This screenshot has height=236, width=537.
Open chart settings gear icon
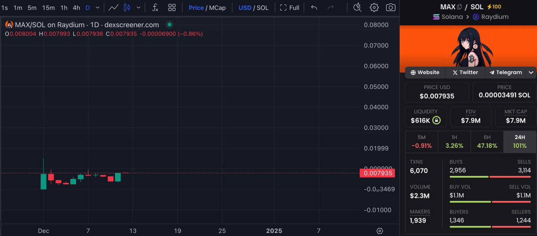pos(374,8)
